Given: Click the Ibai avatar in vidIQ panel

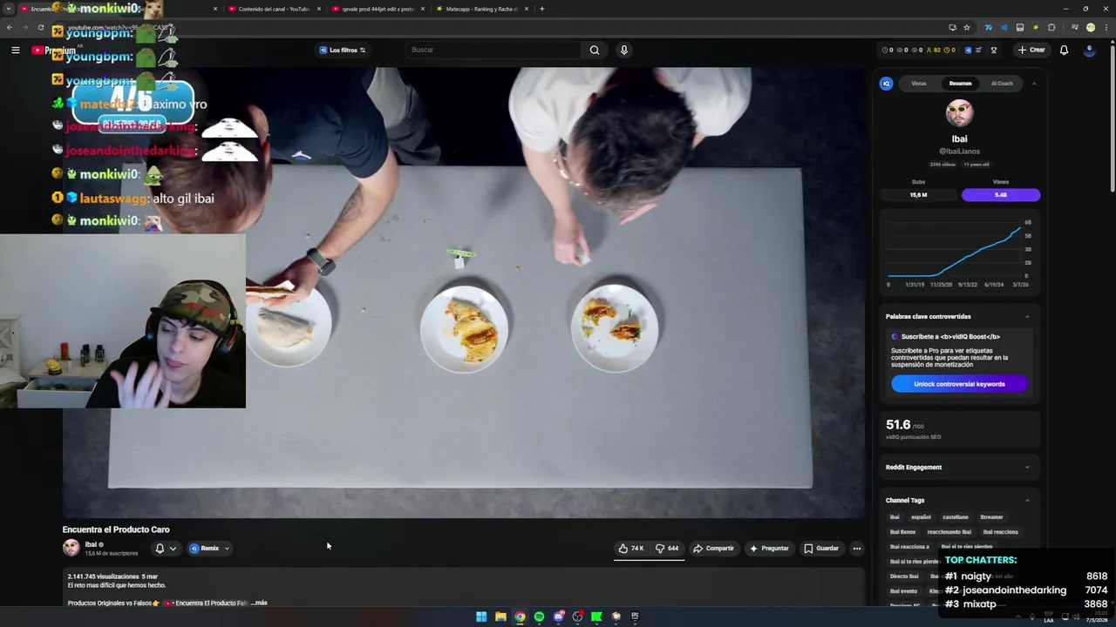Looking at the screenshot, I should (x=959, y=113).
